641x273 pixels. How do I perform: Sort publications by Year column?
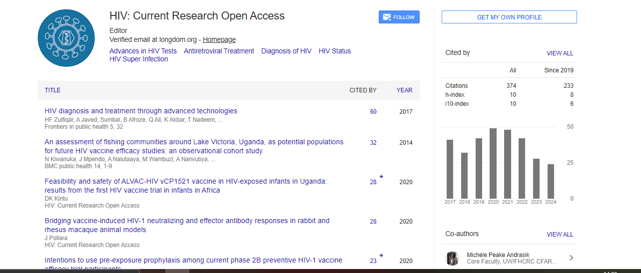(404, 90)
